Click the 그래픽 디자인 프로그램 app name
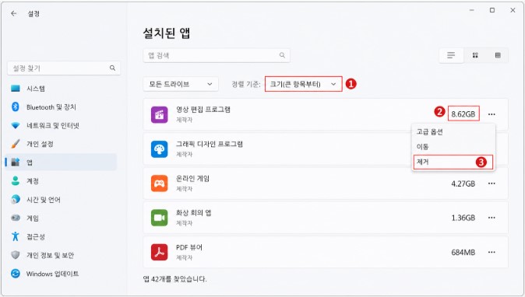The height and width of the screenshot is (297, 525). click(x=210, y=145)
